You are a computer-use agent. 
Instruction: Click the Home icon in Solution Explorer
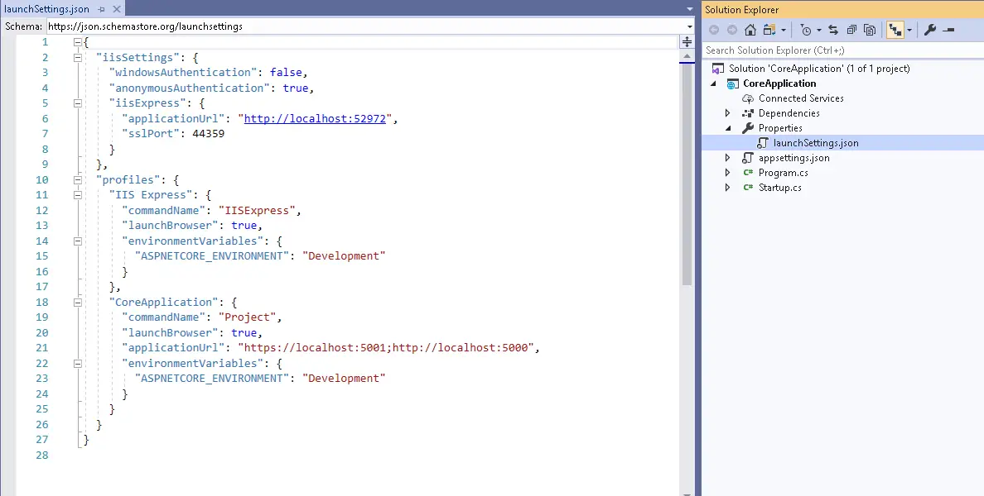pos(750,30)
